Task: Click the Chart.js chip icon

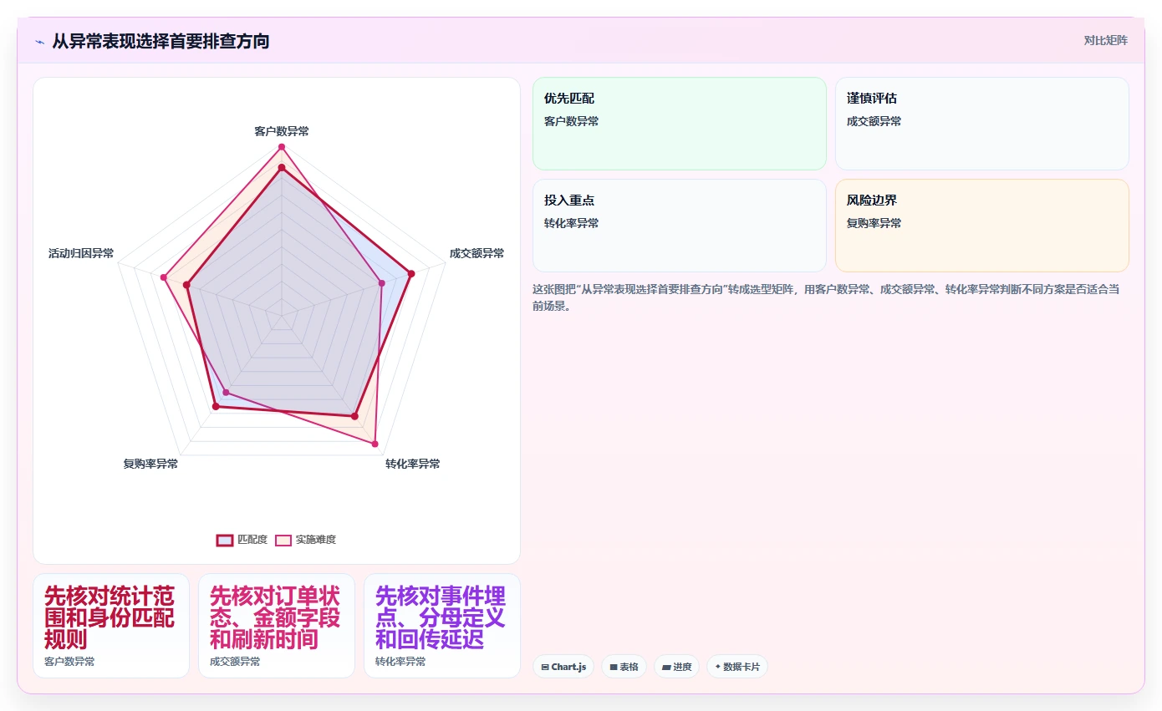Action: [x=545, y=668]
